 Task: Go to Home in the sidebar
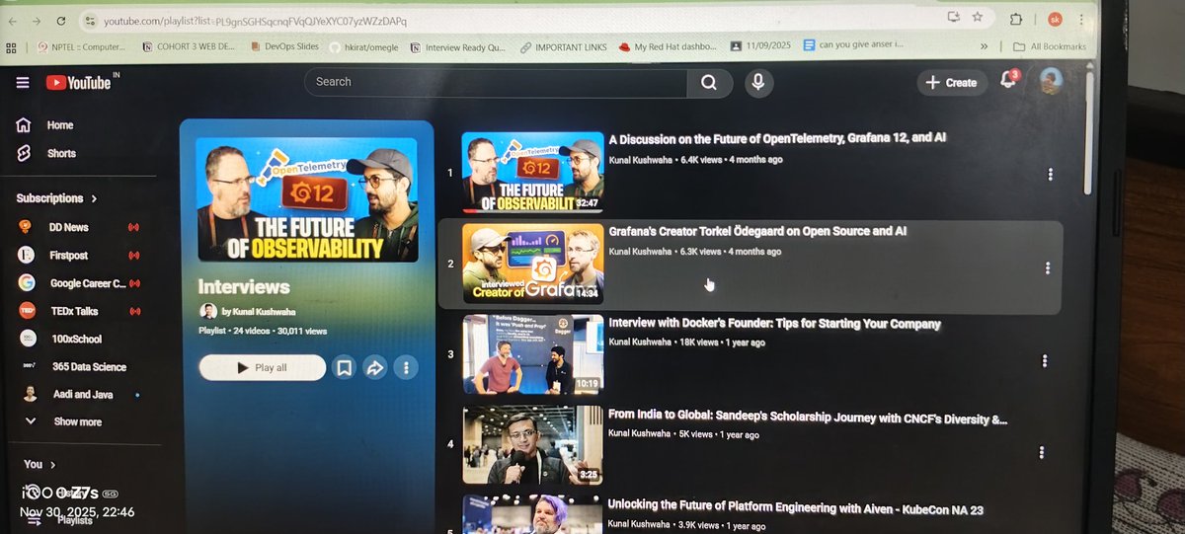pyautogui.click(x=59, y=125)
